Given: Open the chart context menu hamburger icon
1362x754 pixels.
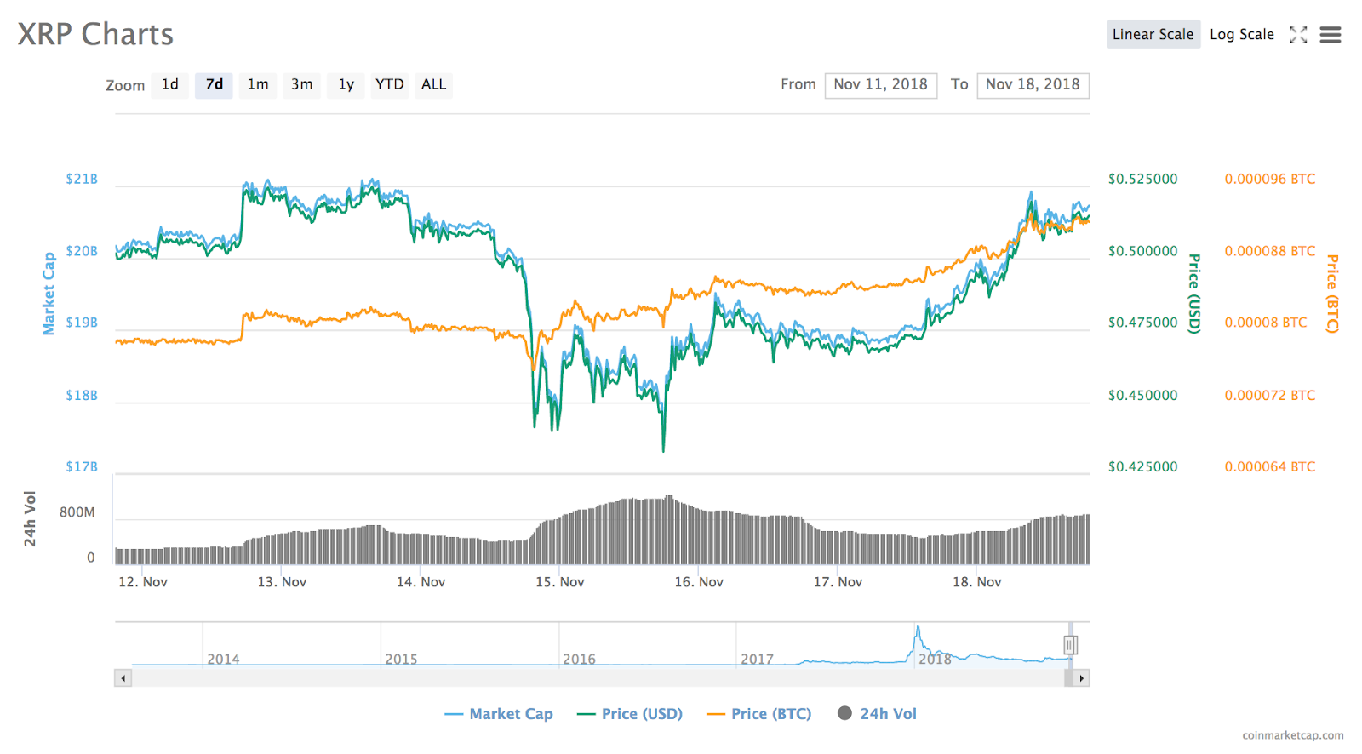Looking at the screenshot, I should click(x=1331, y=35).
